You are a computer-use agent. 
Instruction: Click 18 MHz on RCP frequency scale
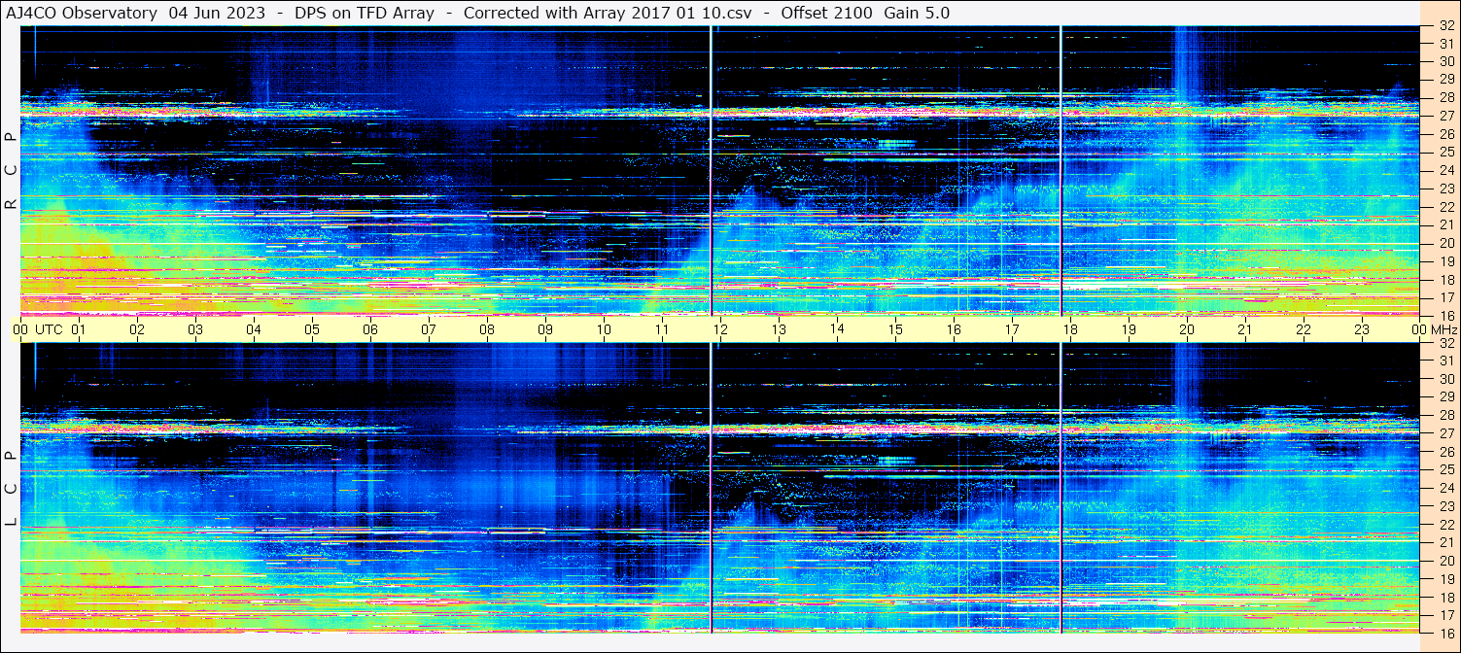[x=1445, y=279]
